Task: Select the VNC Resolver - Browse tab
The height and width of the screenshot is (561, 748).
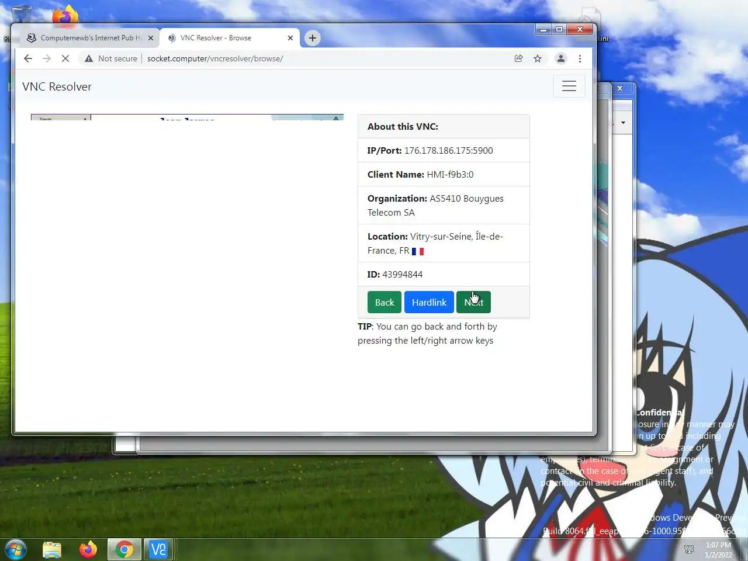Action: point(229,38)
